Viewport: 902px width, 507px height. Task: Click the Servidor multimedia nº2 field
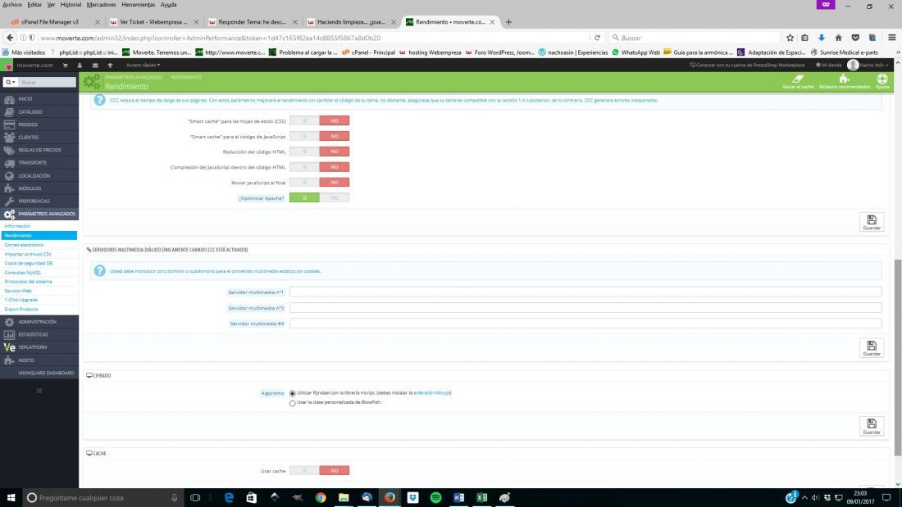point(585,308)
